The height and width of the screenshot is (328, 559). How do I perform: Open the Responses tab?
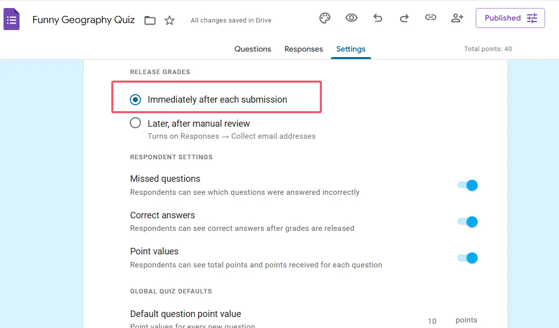pyautogui.click(x=303, y=49)
